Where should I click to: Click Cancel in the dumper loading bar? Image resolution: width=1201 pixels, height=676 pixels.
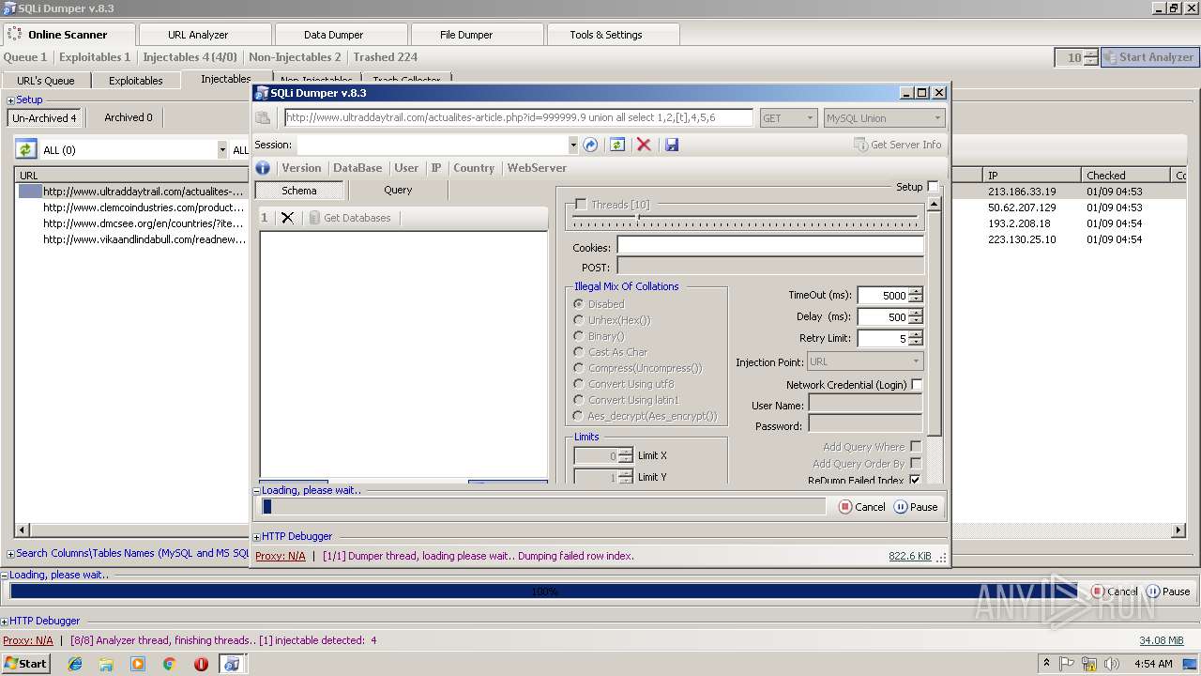(x=861, y=507)
